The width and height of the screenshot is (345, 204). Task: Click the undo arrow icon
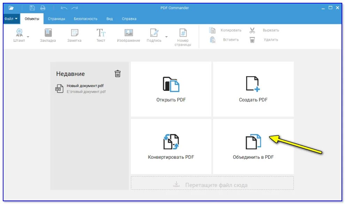click(64, 8)
